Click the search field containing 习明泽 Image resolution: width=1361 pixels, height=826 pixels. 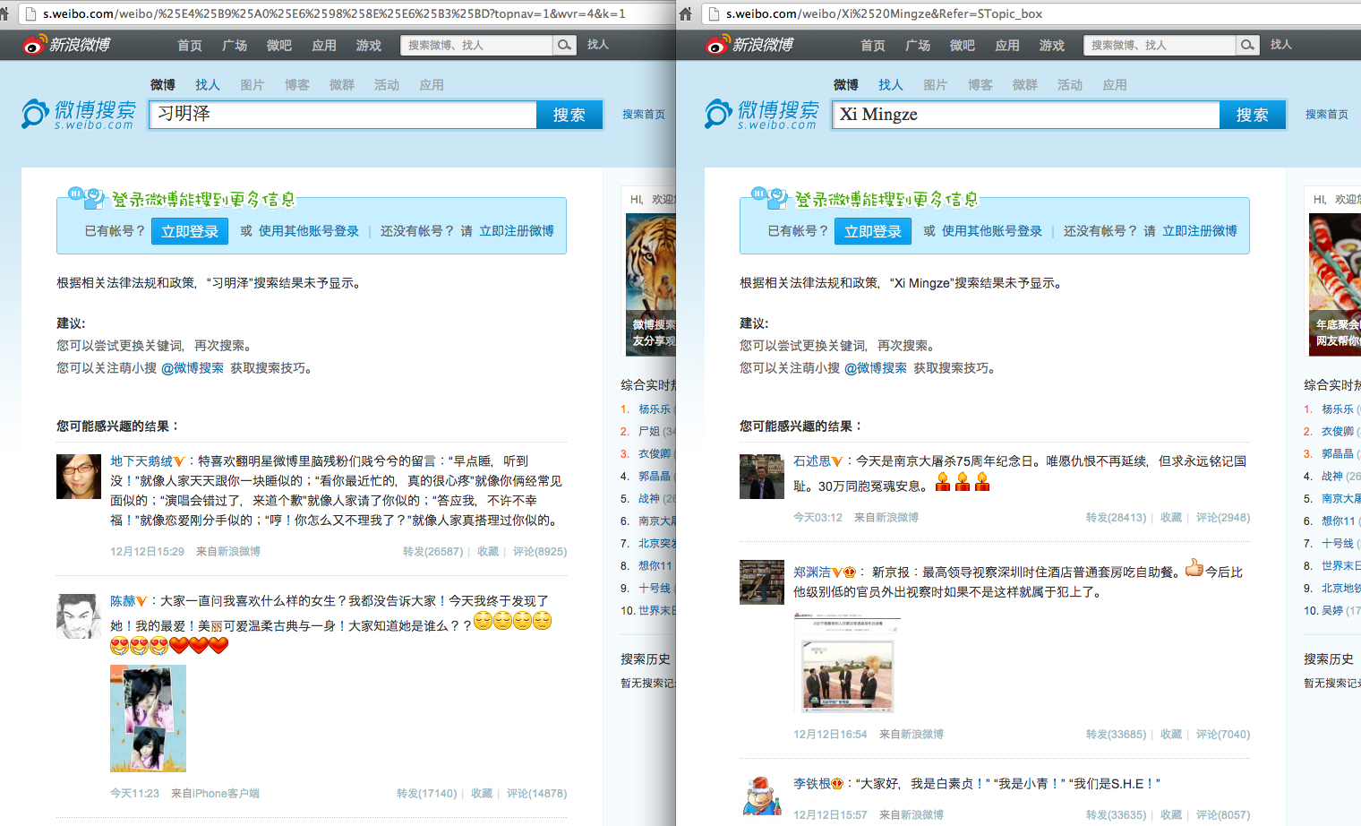tap(344, 115)
